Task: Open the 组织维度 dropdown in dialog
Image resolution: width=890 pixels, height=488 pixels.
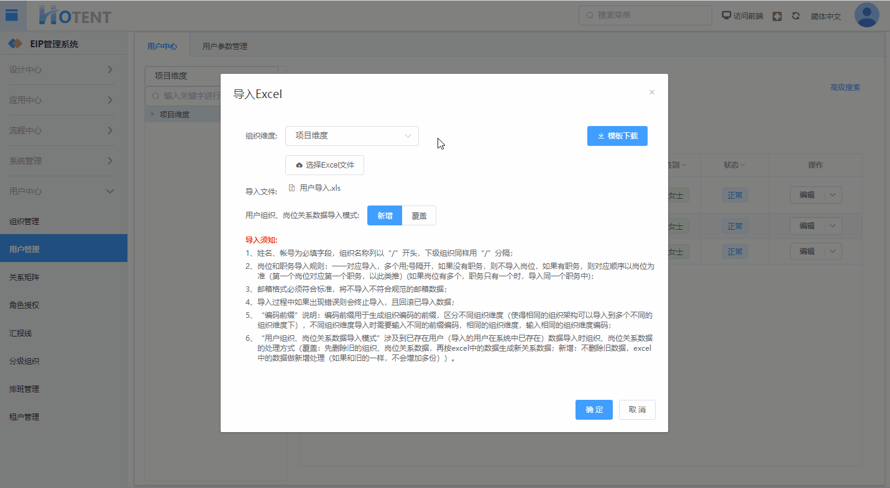Action: 352,136
